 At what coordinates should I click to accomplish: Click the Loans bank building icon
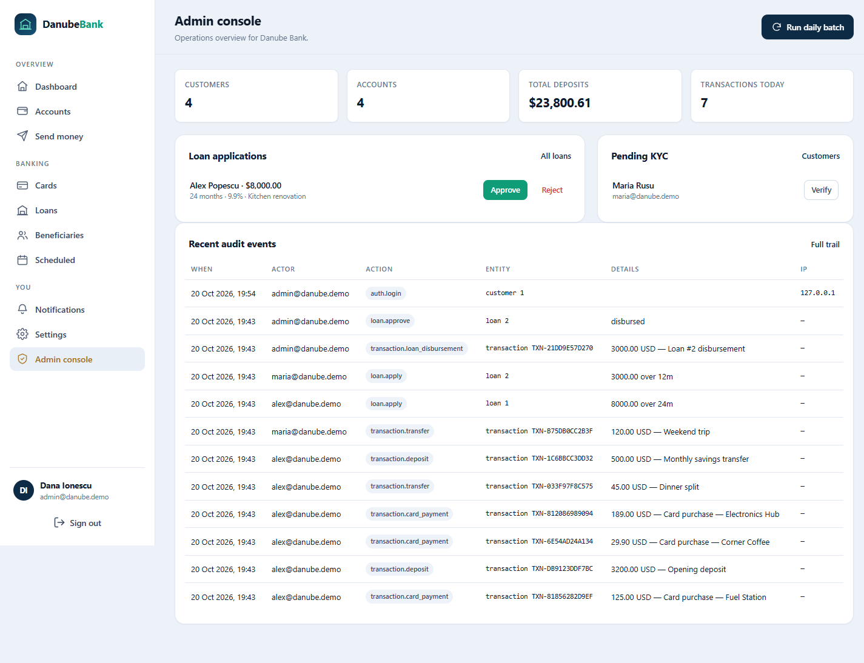point(22,210)
